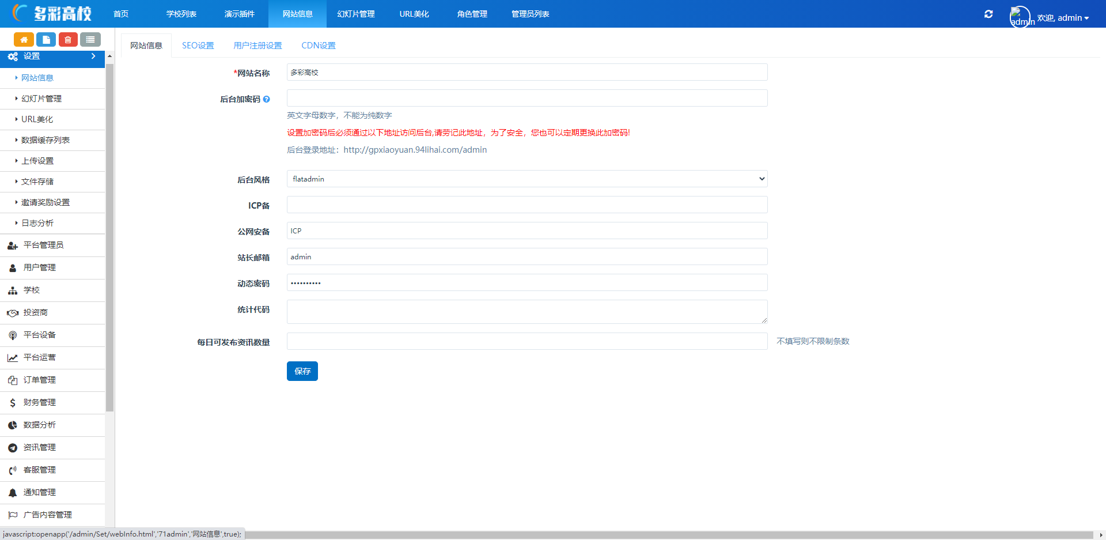Click the 平台设备 podcast icon
The width and height of the screenshot is (1106, 540).
coord(13,335)
